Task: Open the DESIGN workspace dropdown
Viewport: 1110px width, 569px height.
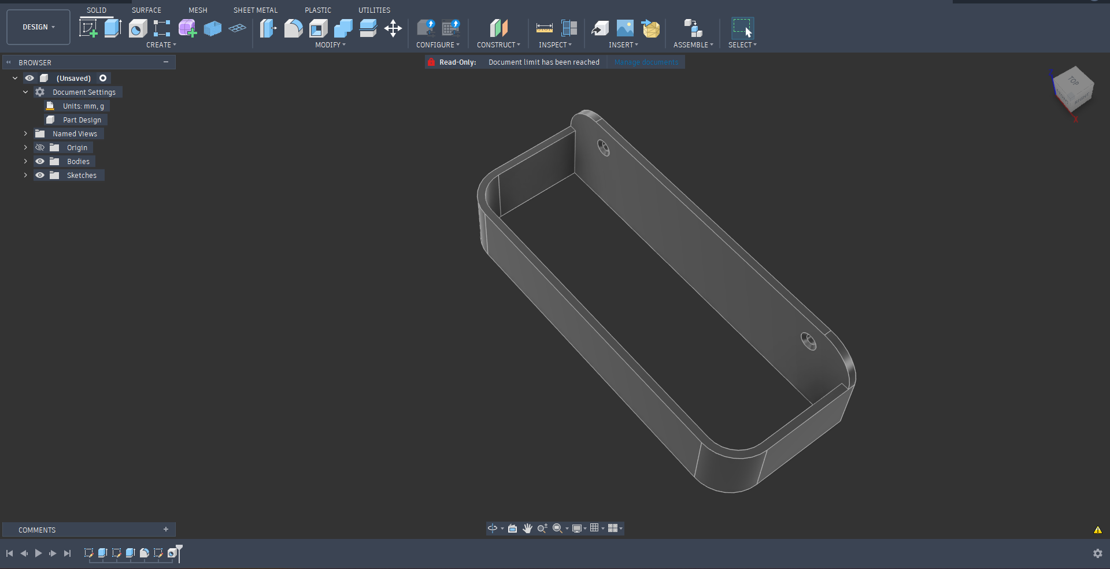Action: coord(38,27)
